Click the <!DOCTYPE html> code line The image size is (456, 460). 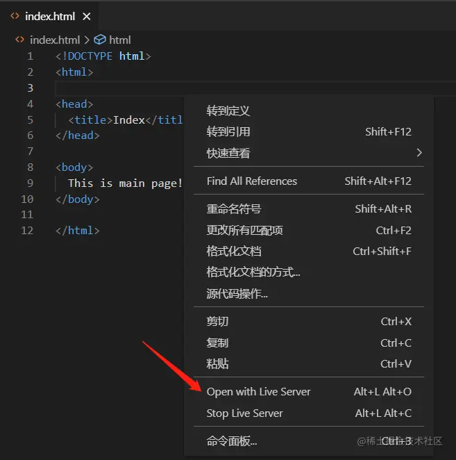point(103,56)
